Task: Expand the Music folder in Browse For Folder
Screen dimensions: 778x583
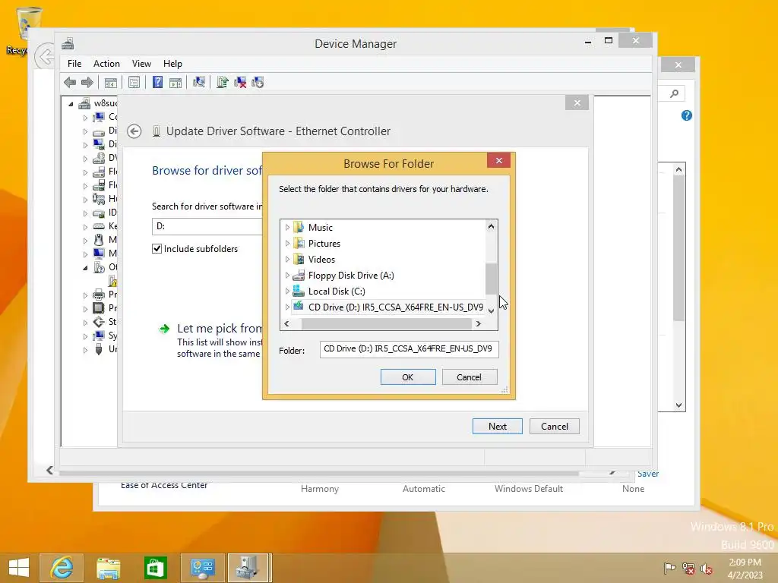Action: click(287, 228)
